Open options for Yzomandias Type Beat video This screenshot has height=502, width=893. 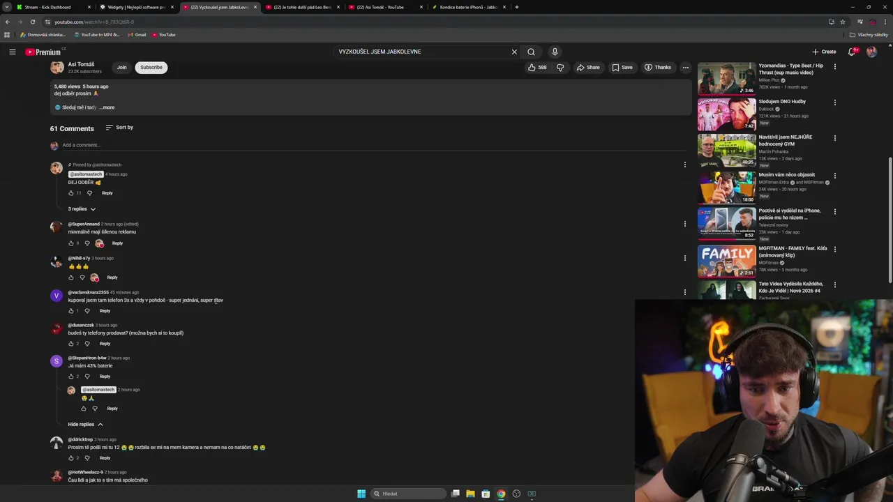pos(834,66)
